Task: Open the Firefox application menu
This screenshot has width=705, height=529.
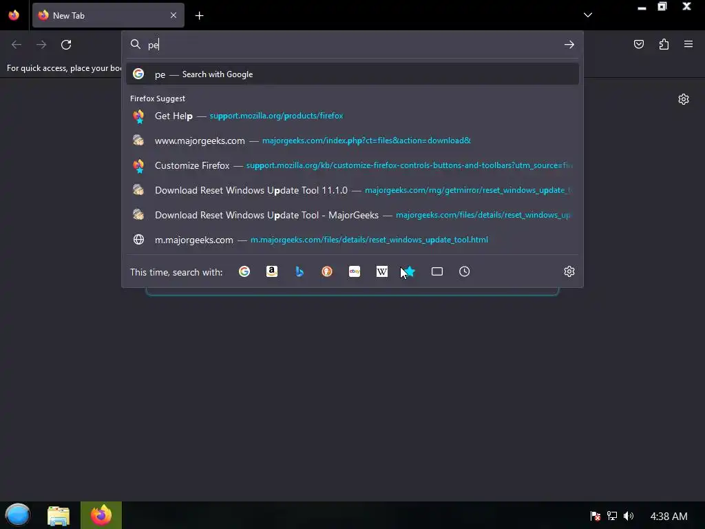Action: pos(688,44)
